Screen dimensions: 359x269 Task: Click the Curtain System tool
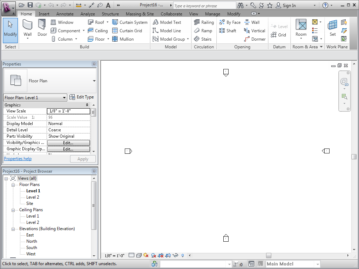[x=130, y=22]
